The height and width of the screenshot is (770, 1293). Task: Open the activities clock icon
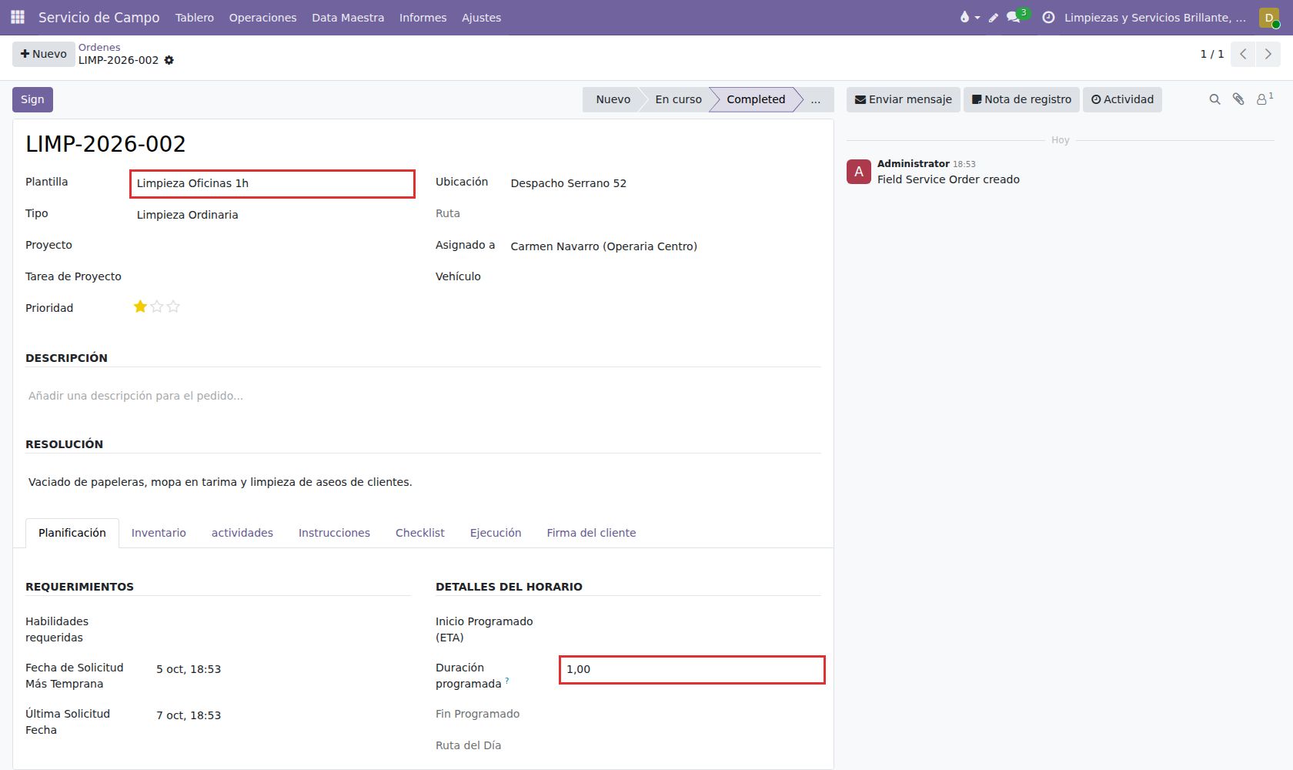pyautogui.click(x=1048, y=17)
